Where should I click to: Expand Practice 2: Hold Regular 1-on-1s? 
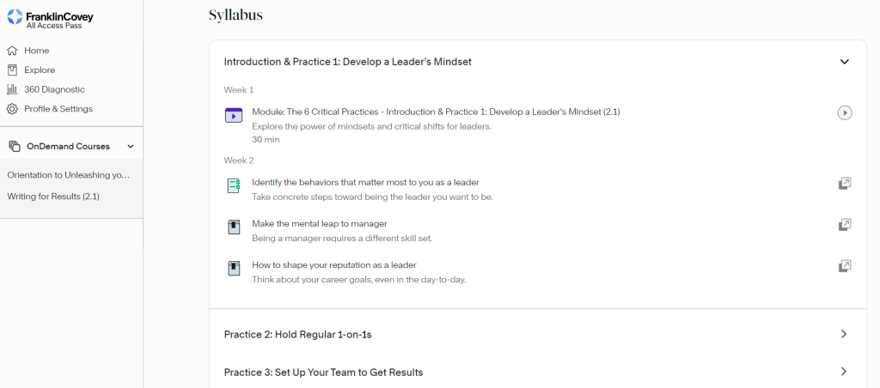coord(844,334)
